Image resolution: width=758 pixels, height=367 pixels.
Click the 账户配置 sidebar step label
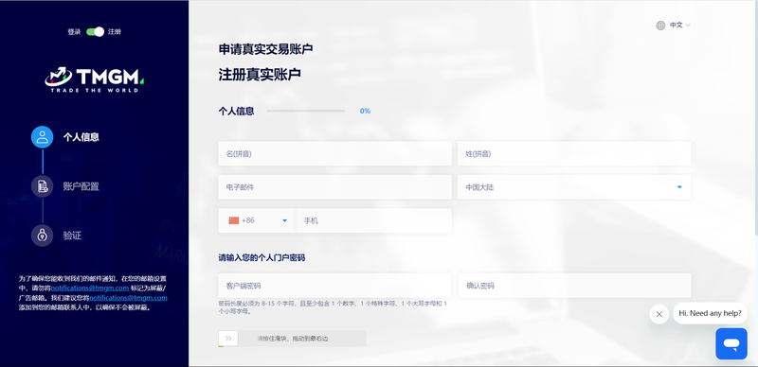[x=81, y=186]
